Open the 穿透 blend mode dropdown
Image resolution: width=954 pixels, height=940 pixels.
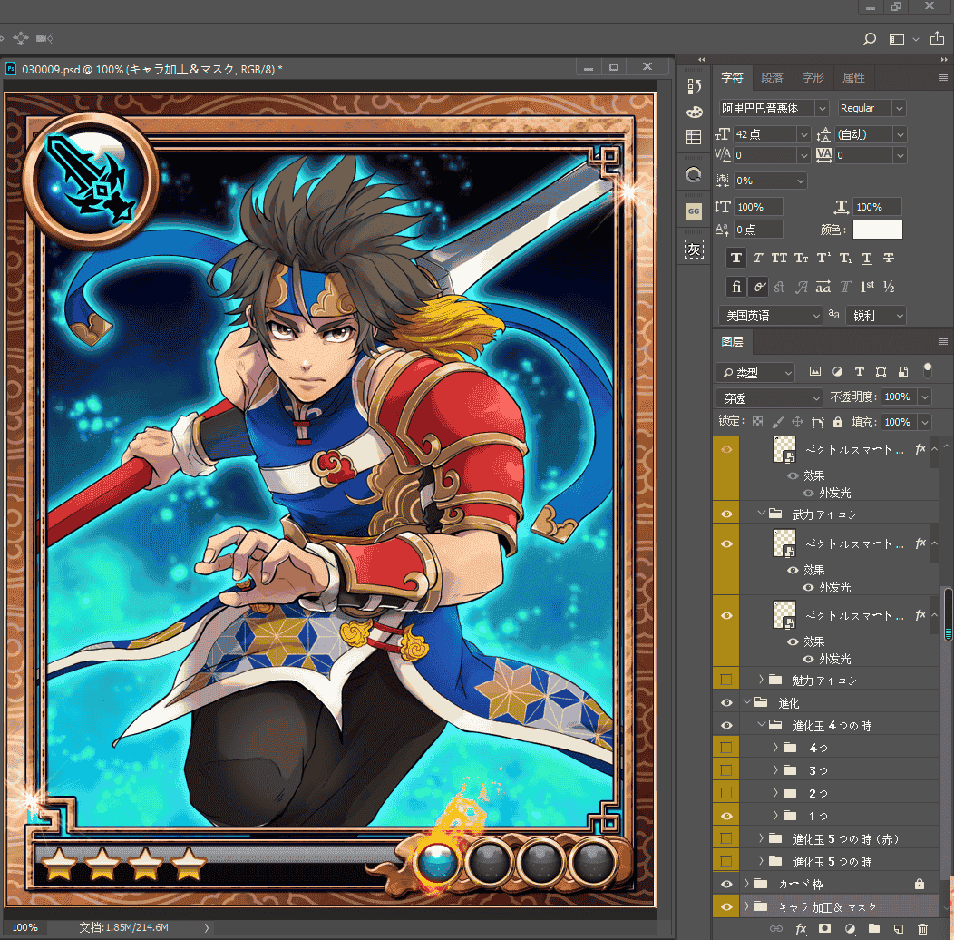click(770, 398)
